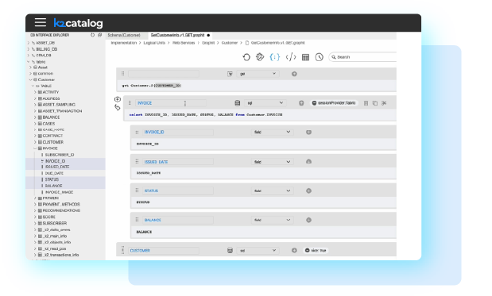Click the add icon in STATUS row

click(308, 190)
